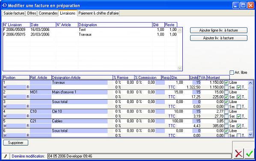Toggle the Libre checkbox on the Travaux line
The height and width of the screenshot is (161, 256).
click(x=226, y=82)
